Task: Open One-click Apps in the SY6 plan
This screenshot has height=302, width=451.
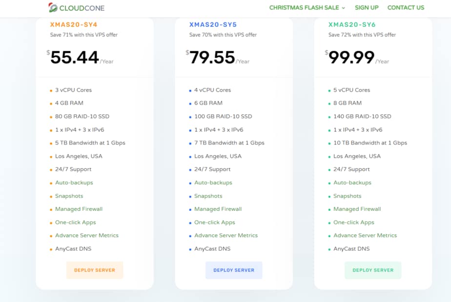Action: 353,222
